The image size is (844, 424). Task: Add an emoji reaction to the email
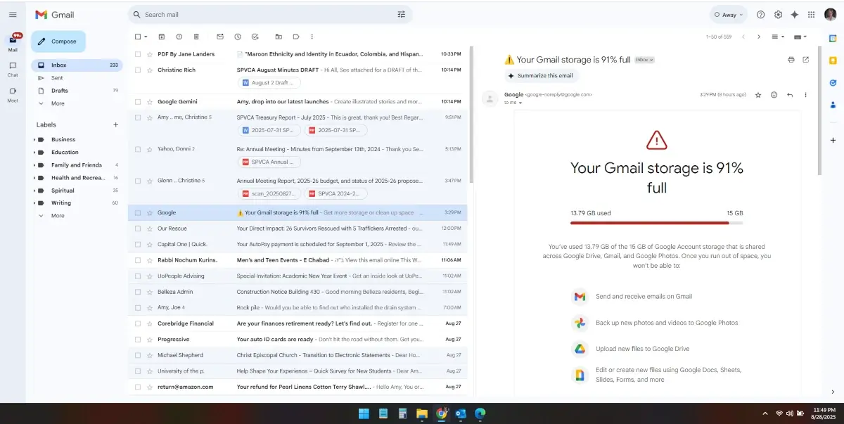click(774, 95)
